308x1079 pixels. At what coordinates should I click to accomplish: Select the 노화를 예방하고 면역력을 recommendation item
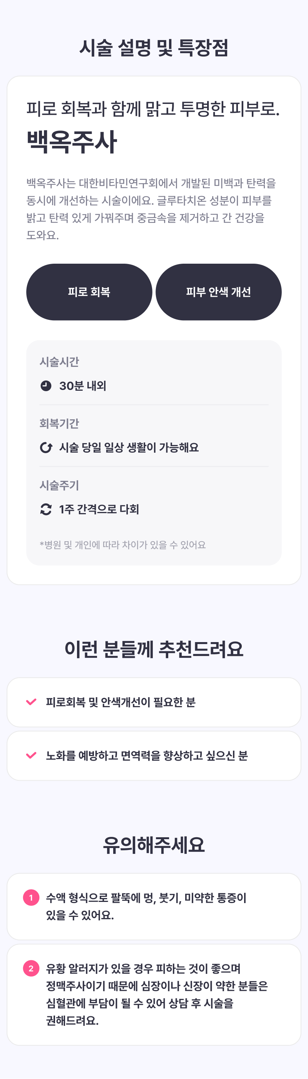(x=147, y=756)
